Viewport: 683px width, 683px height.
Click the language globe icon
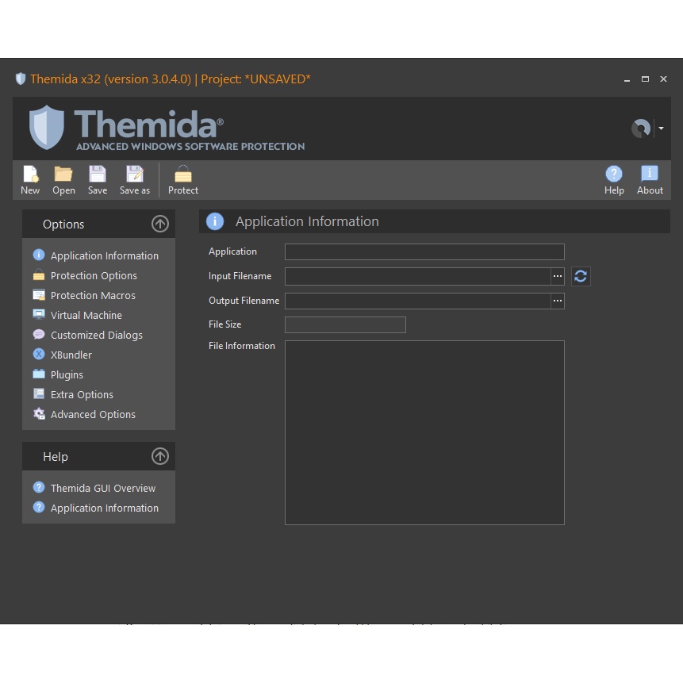coord(639,128)
